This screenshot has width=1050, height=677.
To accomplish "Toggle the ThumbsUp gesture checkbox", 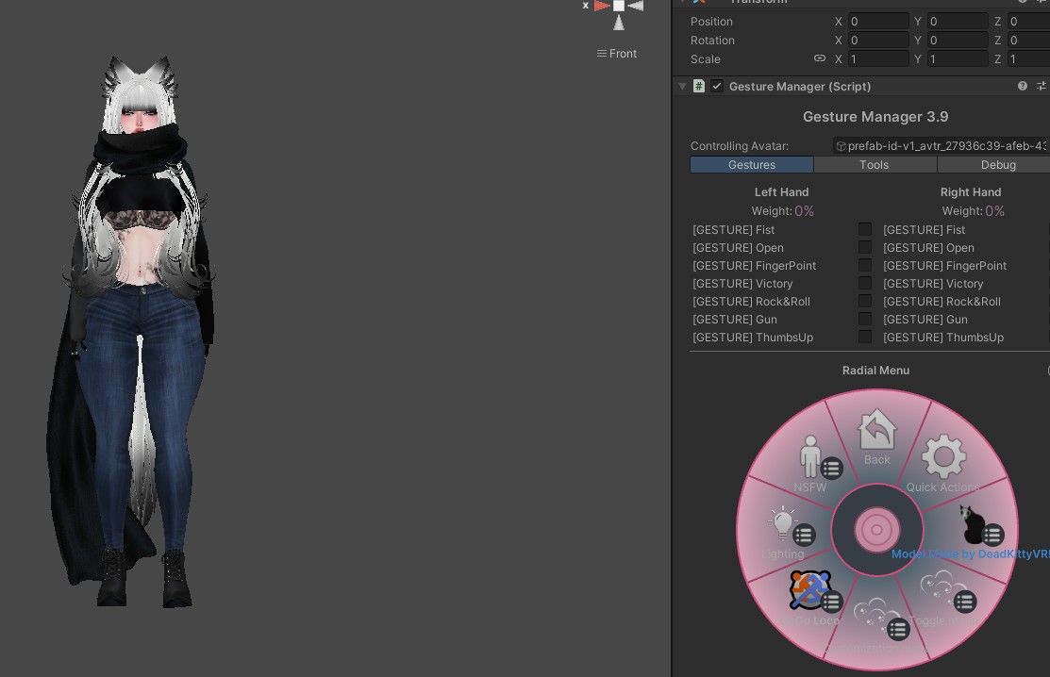I will [865, 337].
